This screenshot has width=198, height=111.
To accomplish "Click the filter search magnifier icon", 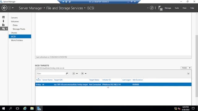I will tap(67, 73).
